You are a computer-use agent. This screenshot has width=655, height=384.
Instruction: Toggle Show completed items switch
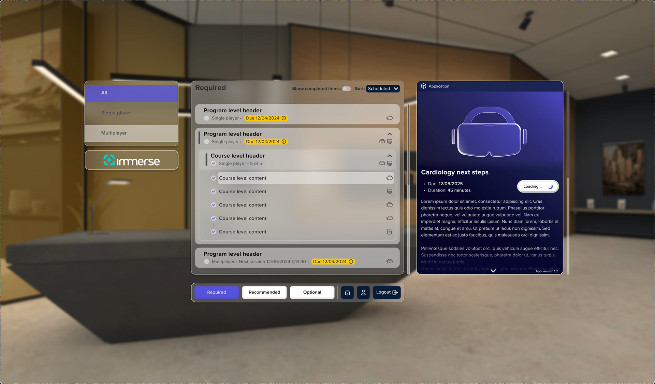pos(346,88)
